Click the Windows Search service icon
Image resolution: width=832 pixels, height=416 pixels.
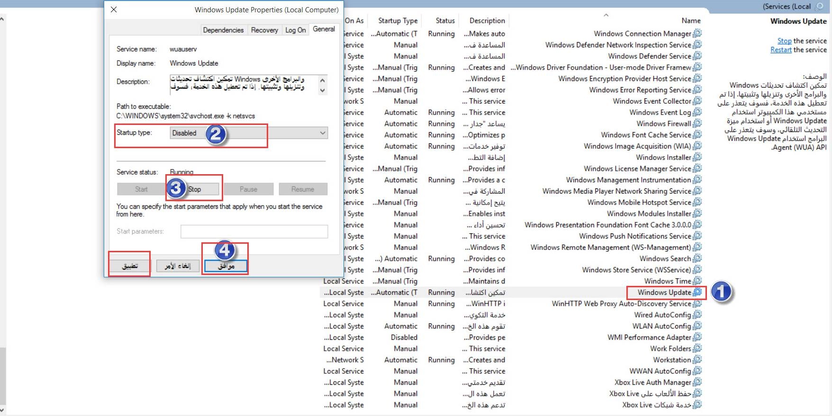click(697, 258)
